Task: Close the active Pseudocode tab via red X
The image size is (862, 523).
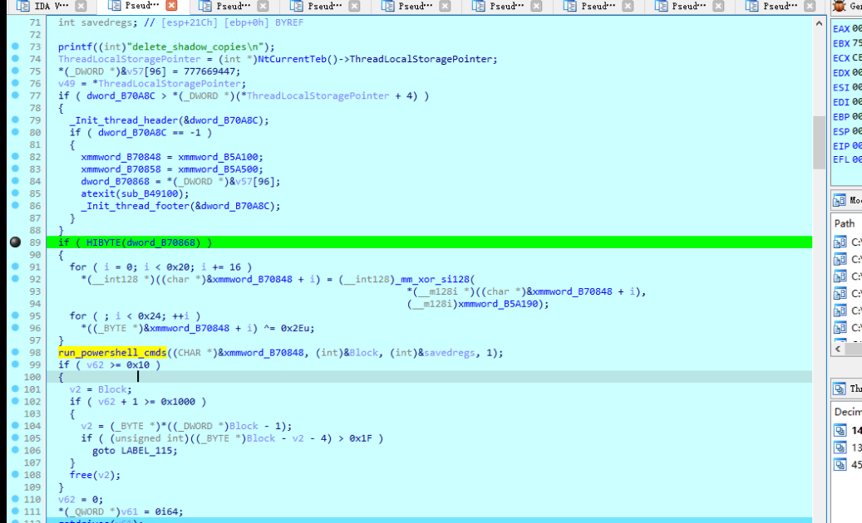Action: [x=171, y=6]
